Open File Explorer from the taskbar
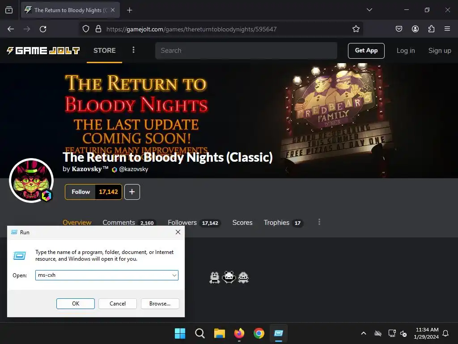This screenshot has width=458, height=344. [x=219, y=333]
